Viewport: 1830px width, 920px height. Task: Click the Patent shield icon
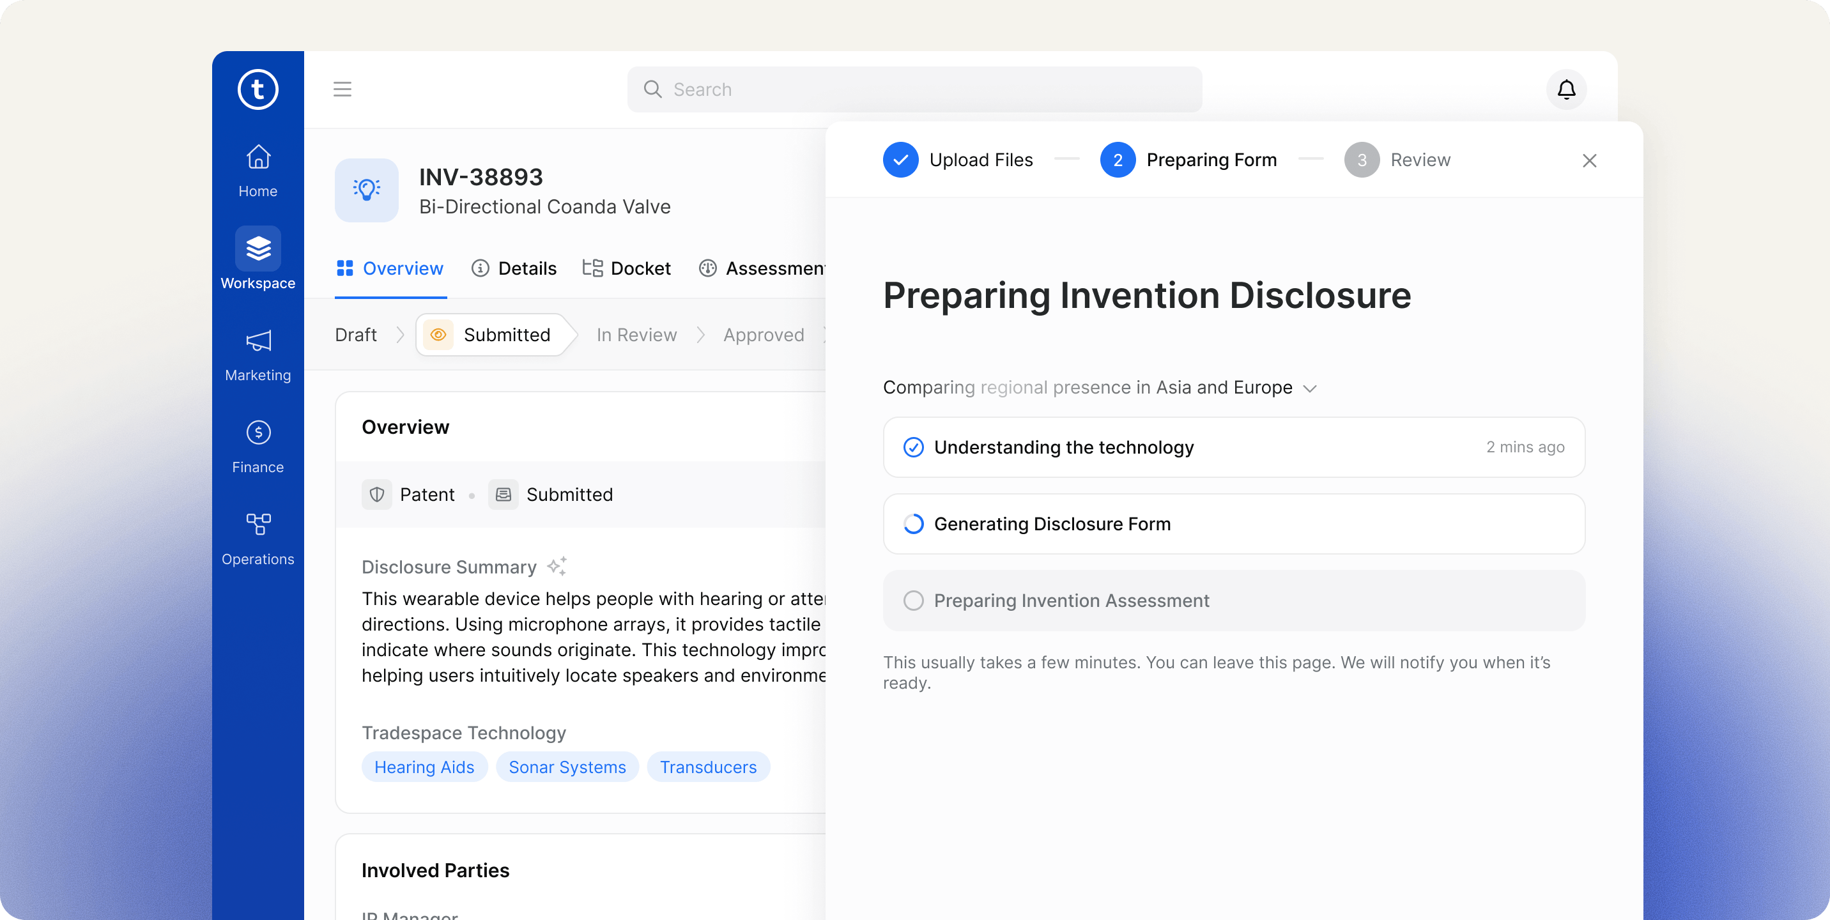point(376,494)
